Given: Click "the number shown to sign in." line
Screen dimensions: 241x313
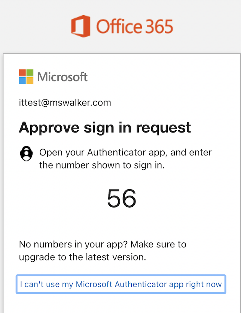Looking at the screenshot, I should click(x=102, y=165).
